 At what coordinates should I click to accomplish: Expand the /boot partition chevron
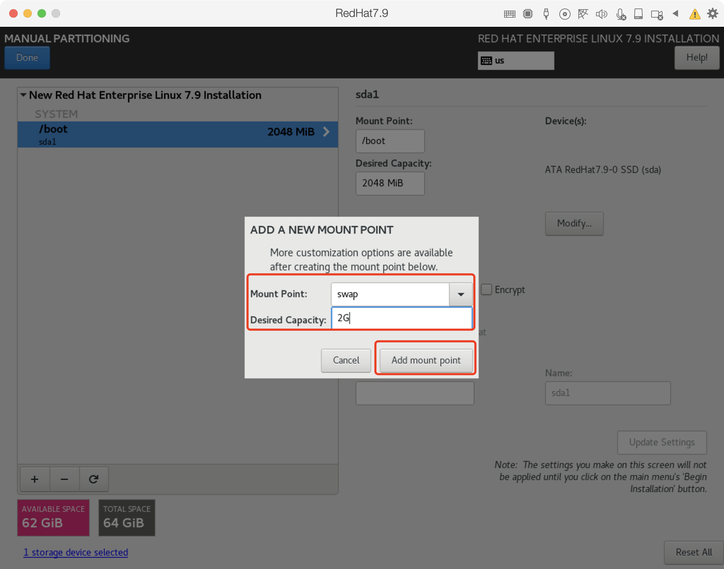click(x=326, y=132)
